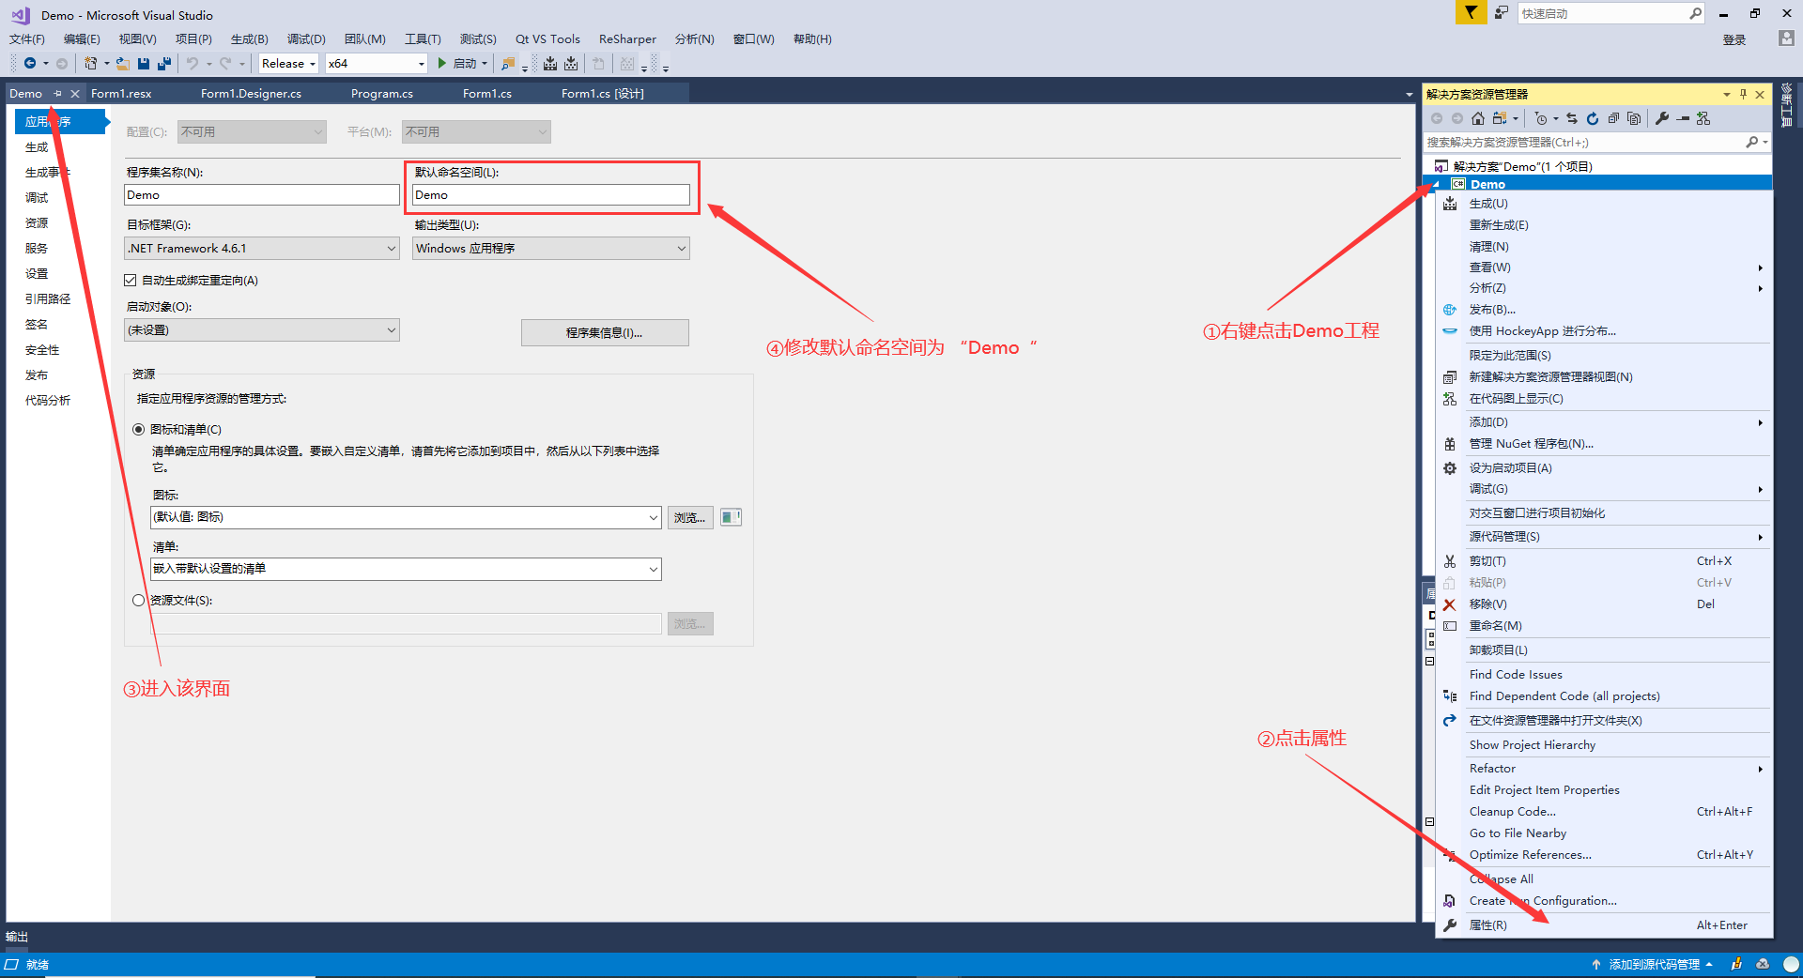Switch to the Program.cs tab
The image size is (1803, 978).
click(381, 94)
